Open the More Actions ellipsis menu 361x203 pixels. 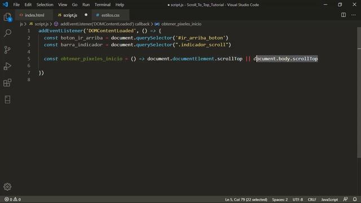tap(354, 15)
